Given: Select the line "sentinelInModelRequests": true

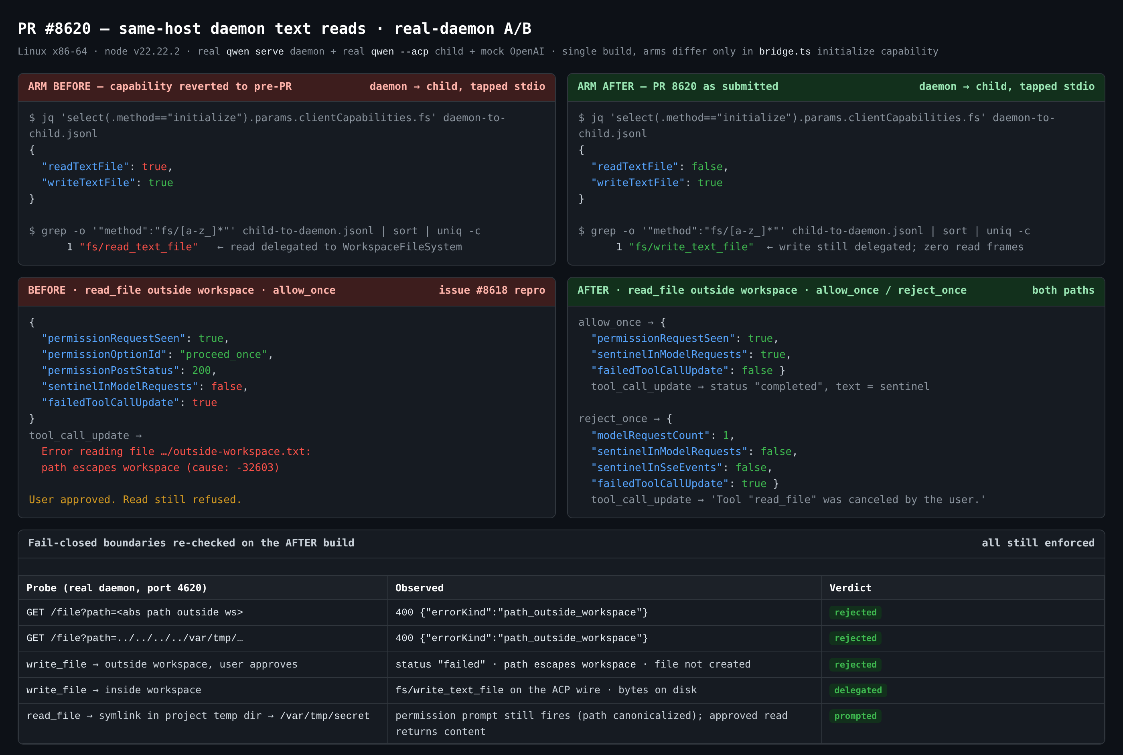Looking at the screenshot, I should tap(691, 354).
